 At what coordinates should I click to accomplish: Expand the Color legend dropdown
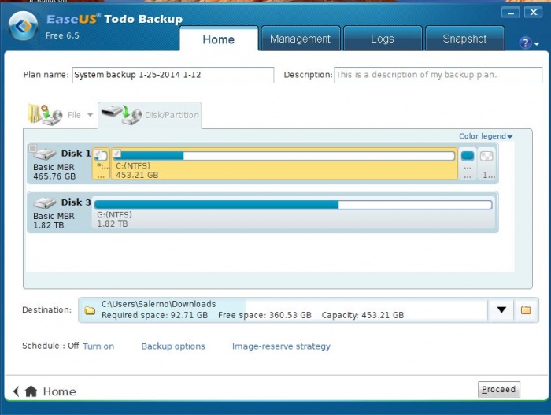click(x=486, y=136)
